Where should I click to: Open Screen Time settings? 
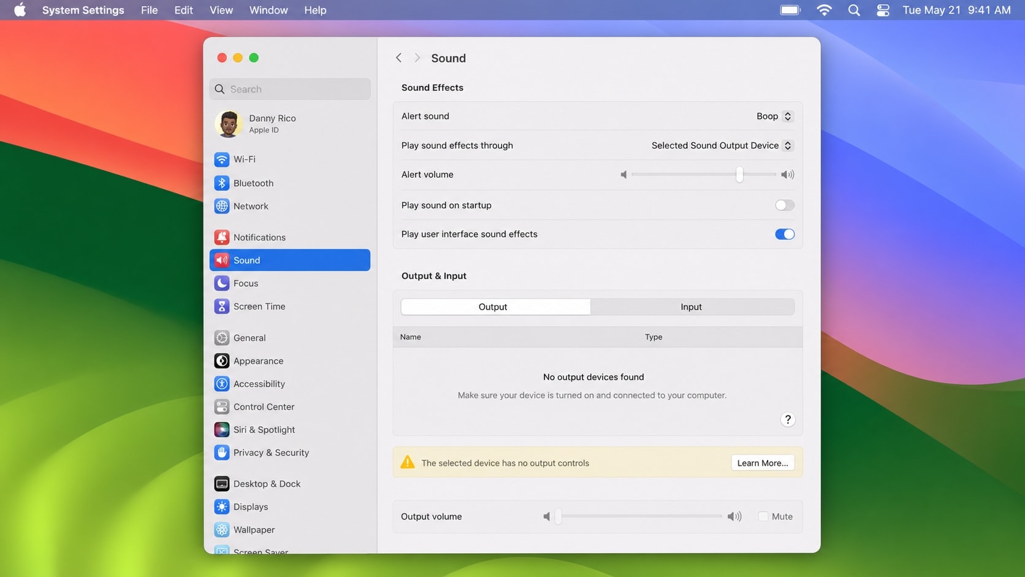(289, 307)
